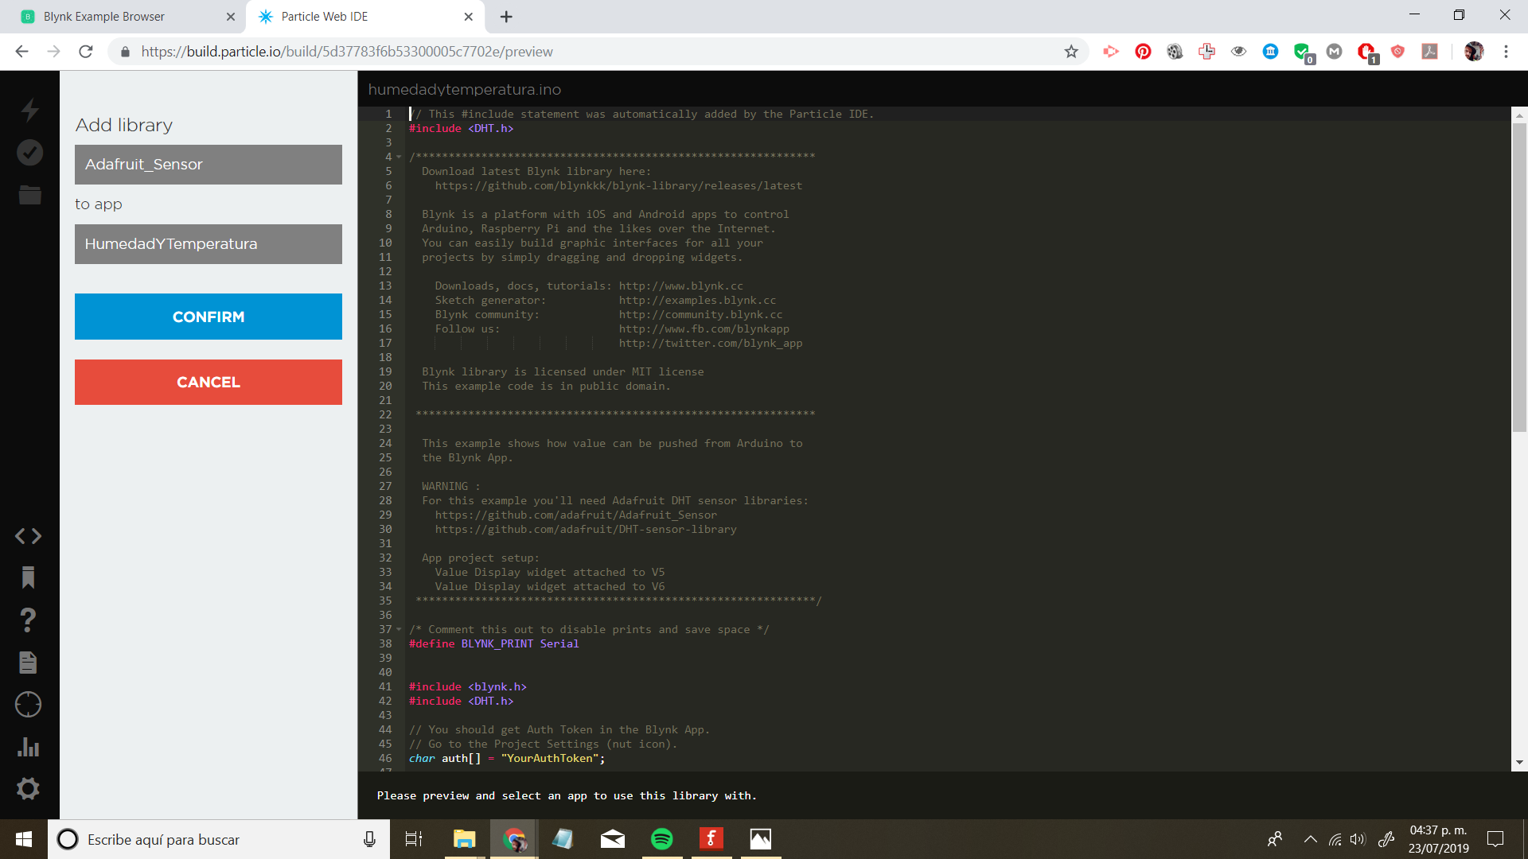Viewport: 1528px width, 859px height.
Task: Click the PDF extension icon
Action: tap(1429, 52)
